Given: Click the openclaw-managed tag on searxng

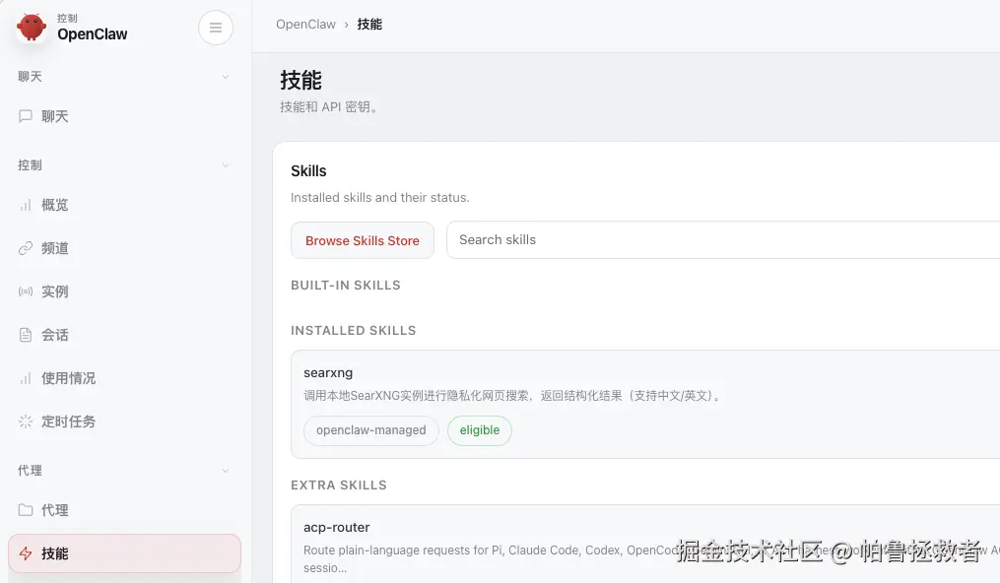Looking at the screenshot, I should (x=371, y=430).
